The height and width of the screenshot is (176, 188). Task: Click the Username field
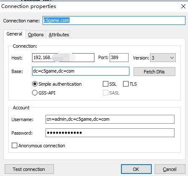tap(110, 119)
